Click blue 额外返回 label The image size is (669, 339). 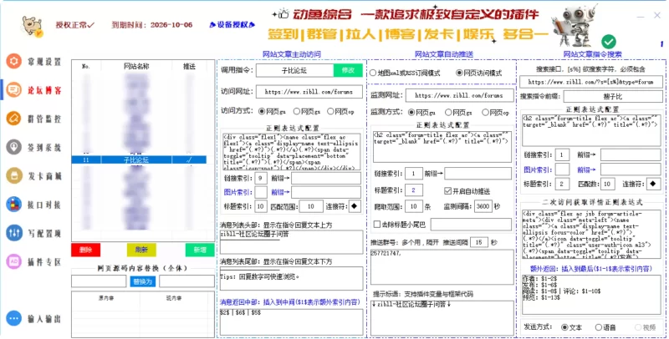point(591,269)
